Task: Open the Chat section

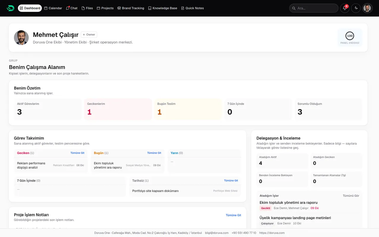Action: point(72,8)
